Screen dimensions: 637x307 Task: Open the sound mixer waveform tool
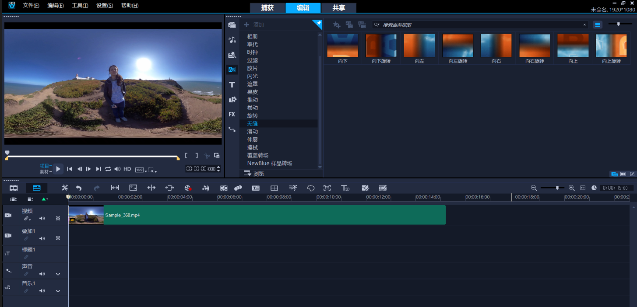click(206, 188)
